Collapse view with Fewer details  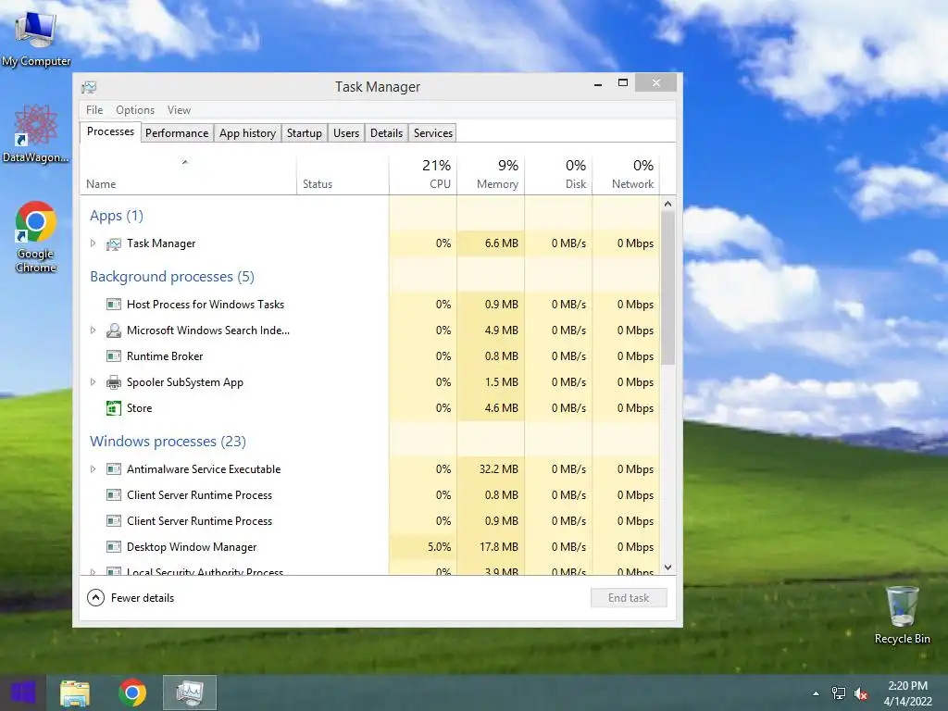131,598
